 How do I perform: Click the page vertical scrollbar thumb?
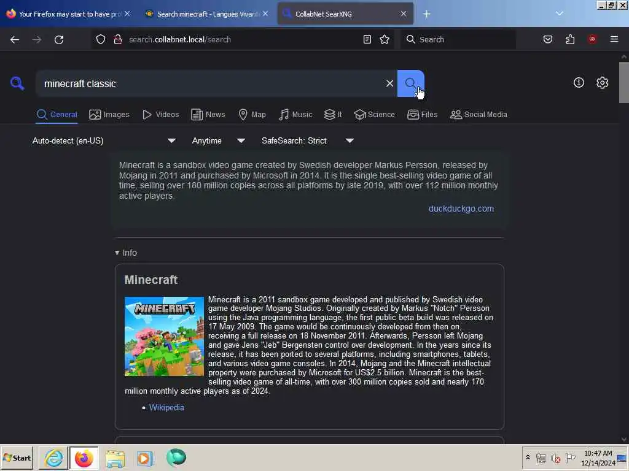624,82
